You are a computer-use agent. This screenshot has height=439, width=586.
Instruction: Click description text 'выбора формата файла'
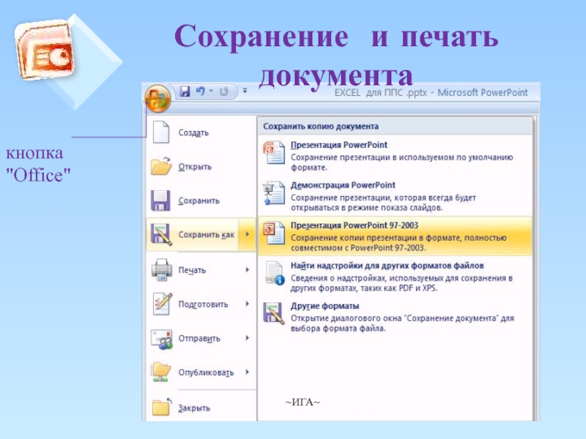click(x=338, y=329)
